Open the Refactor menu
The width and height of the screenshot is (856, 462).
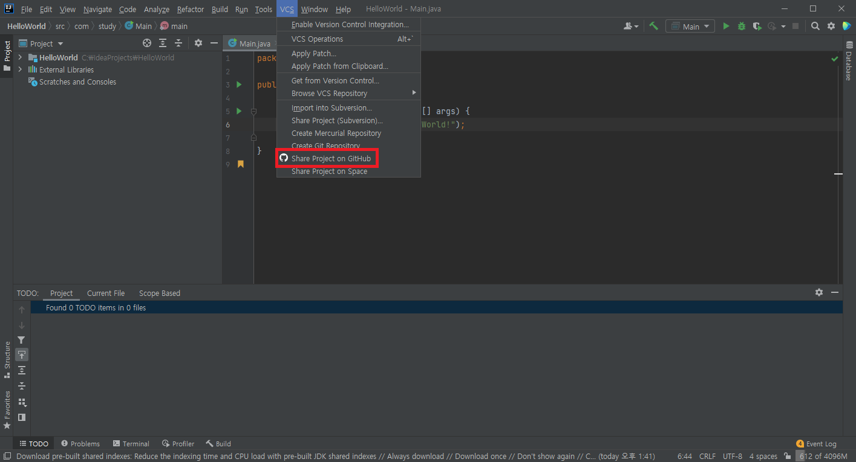pos(191,9)
